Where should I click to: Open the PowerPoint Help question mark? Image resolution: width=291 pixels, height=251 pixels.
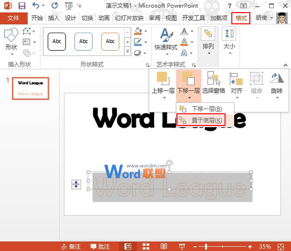pos(229,6)
